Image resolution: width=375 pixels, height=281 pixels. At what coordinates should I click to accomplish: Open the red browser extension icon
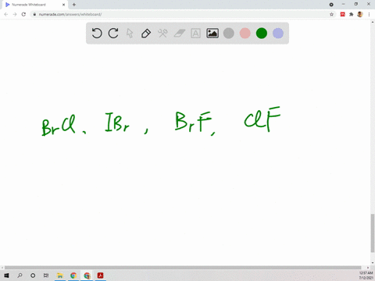tap(342, 14)
